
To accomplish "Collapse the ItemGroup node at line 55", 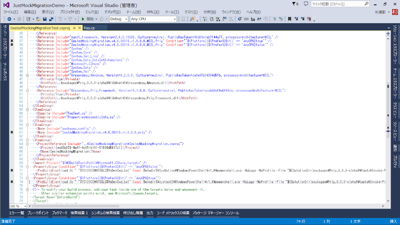I will click(27, 110).
